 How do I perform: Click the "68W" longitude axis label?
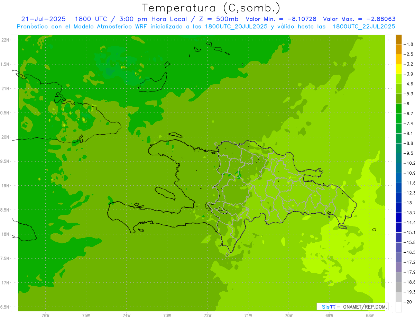coord(370,315)
